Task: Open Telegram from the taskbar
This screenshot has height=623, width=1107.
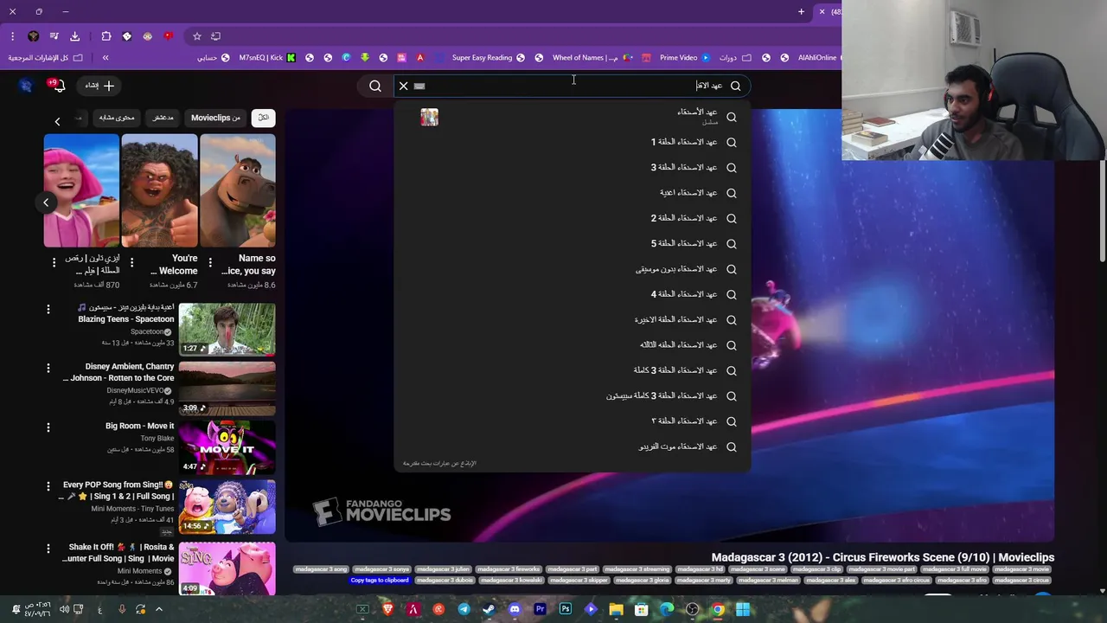Action: [x=464, y=609]
